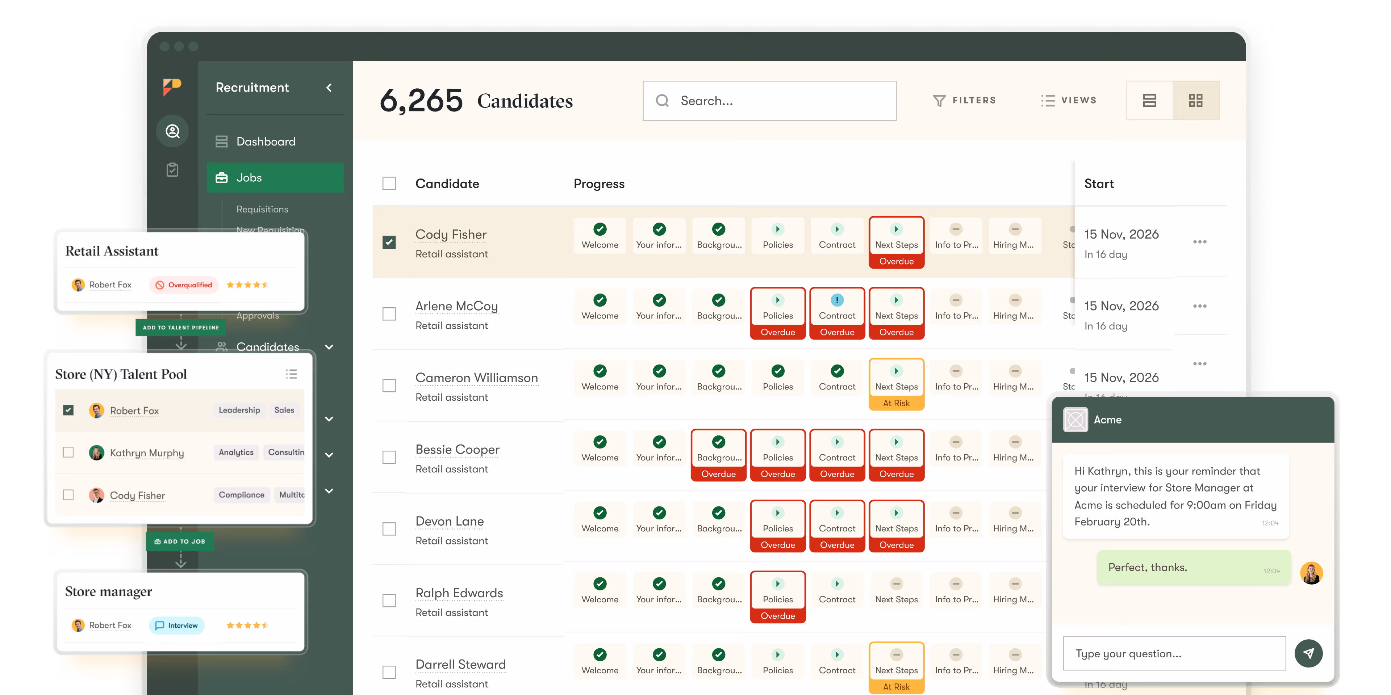Check Darrell Steward row checkbox
Viewport: 1391px width, 695px height.
(389, 672)
